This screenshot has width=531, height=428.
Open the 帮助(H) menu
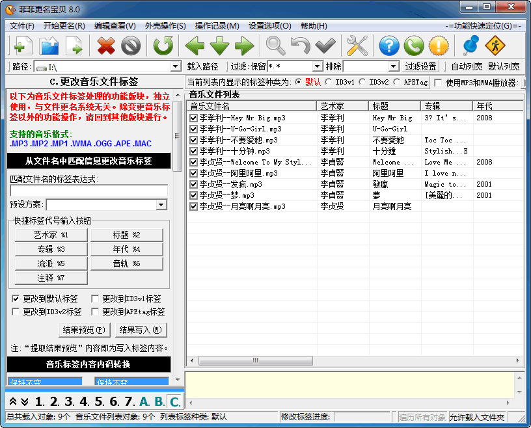pyautogui.click(x=314, y=26)
